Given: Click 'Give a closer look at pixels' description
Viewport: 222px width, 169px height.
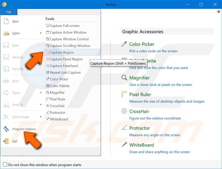Looking at the screenshot, I should [x=160, y=85].
